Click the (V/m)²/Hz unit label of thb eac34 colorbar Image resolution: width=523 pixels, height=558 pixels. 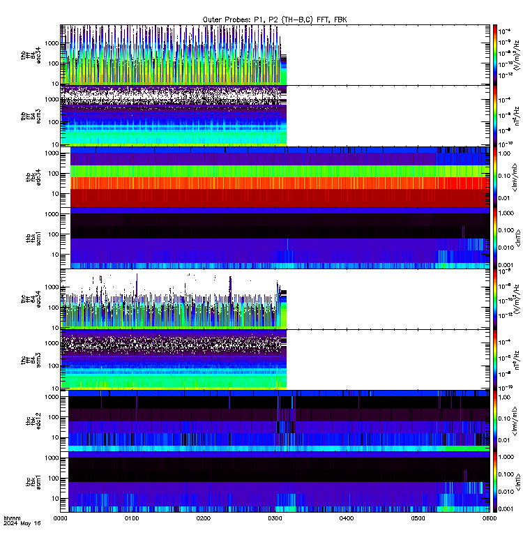tap(517, 55)
